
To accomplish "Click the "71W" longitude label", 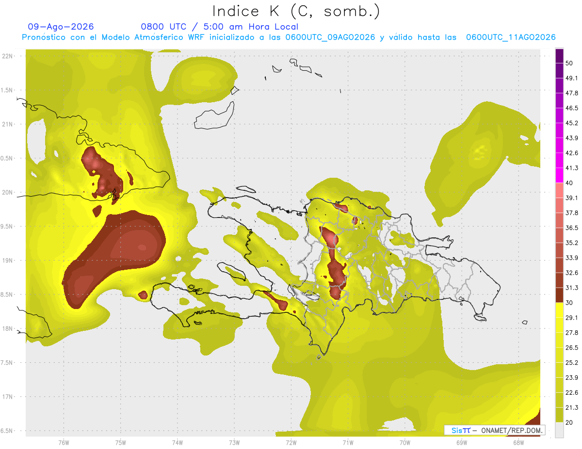I will coord(348,443).
